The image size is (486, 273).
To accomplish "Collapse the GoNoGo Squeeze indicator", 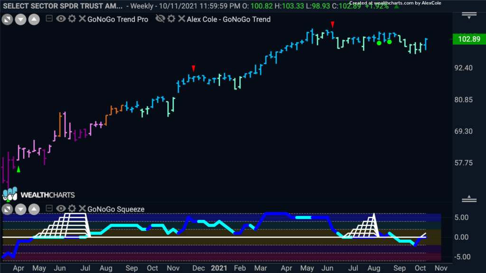I will click(x=49, y=209).
